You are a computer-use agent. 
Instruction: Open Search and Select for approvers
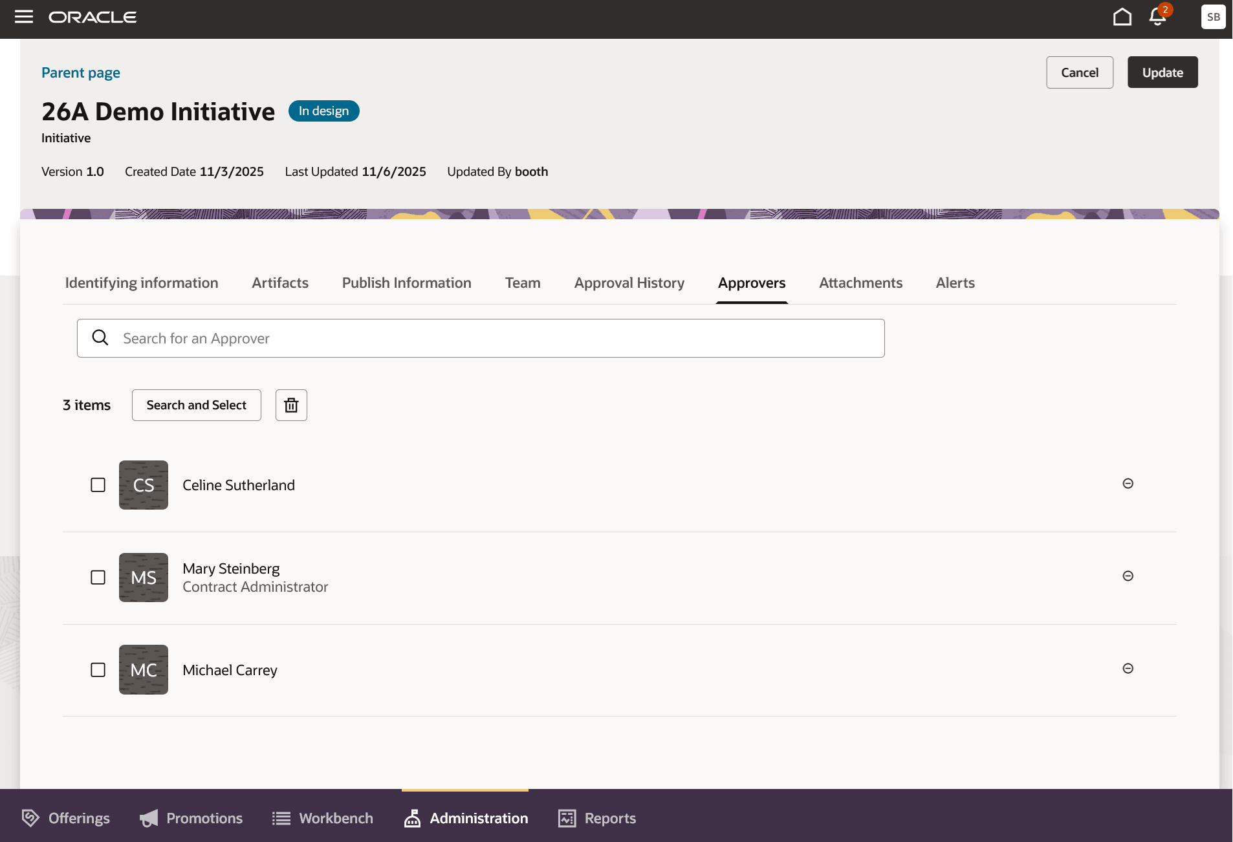point(196,405)
